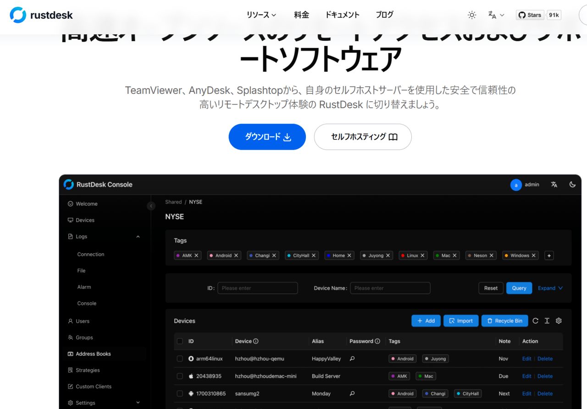Select Console log item
The image size is (587, 409).
pos(87,303)
